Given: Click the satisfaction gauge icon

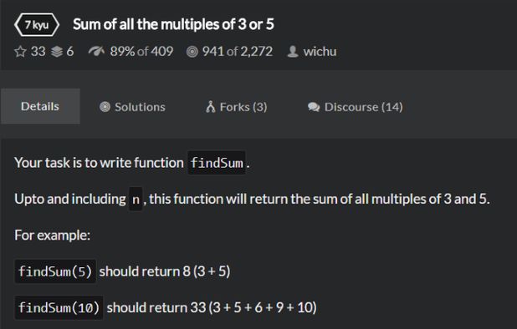Looking at the screenshot, I should (96, 51).
